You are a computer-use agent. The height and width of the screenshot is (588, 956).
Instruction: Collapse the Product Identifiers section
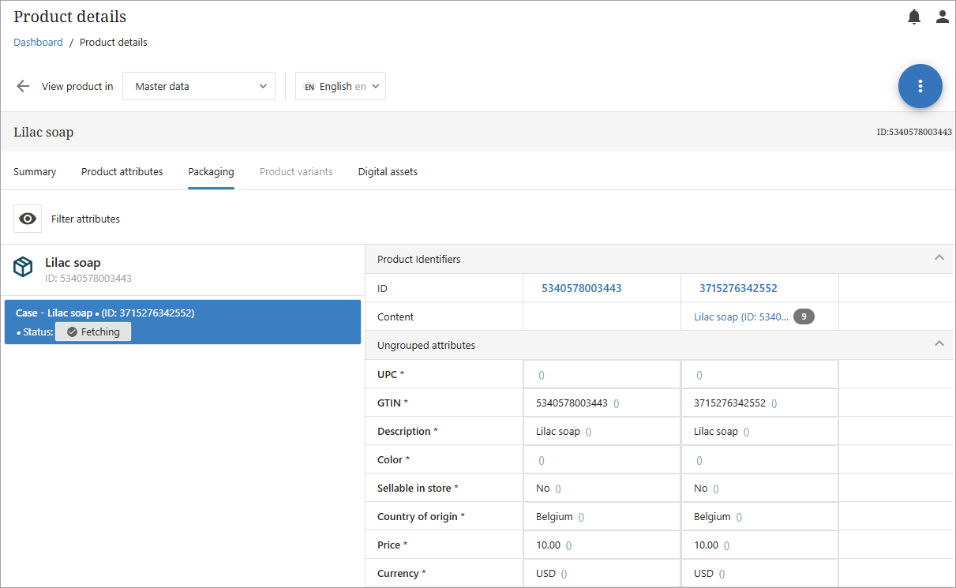939,258
